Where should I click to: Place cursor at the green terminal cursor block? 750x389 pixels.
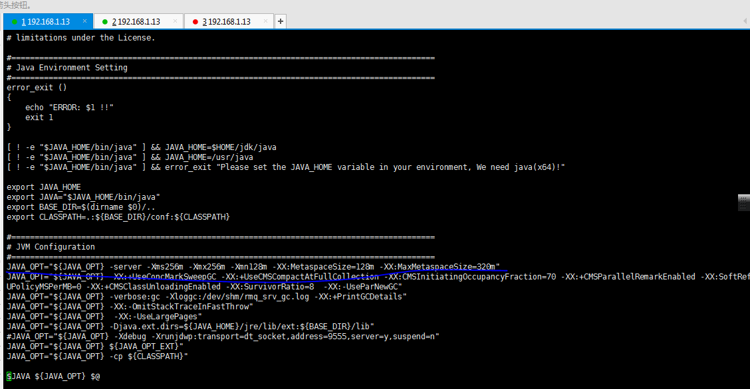(x=9, y=376)
